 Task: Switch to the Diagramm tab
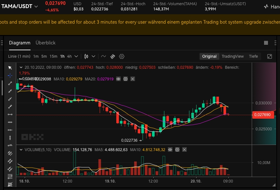19,43
